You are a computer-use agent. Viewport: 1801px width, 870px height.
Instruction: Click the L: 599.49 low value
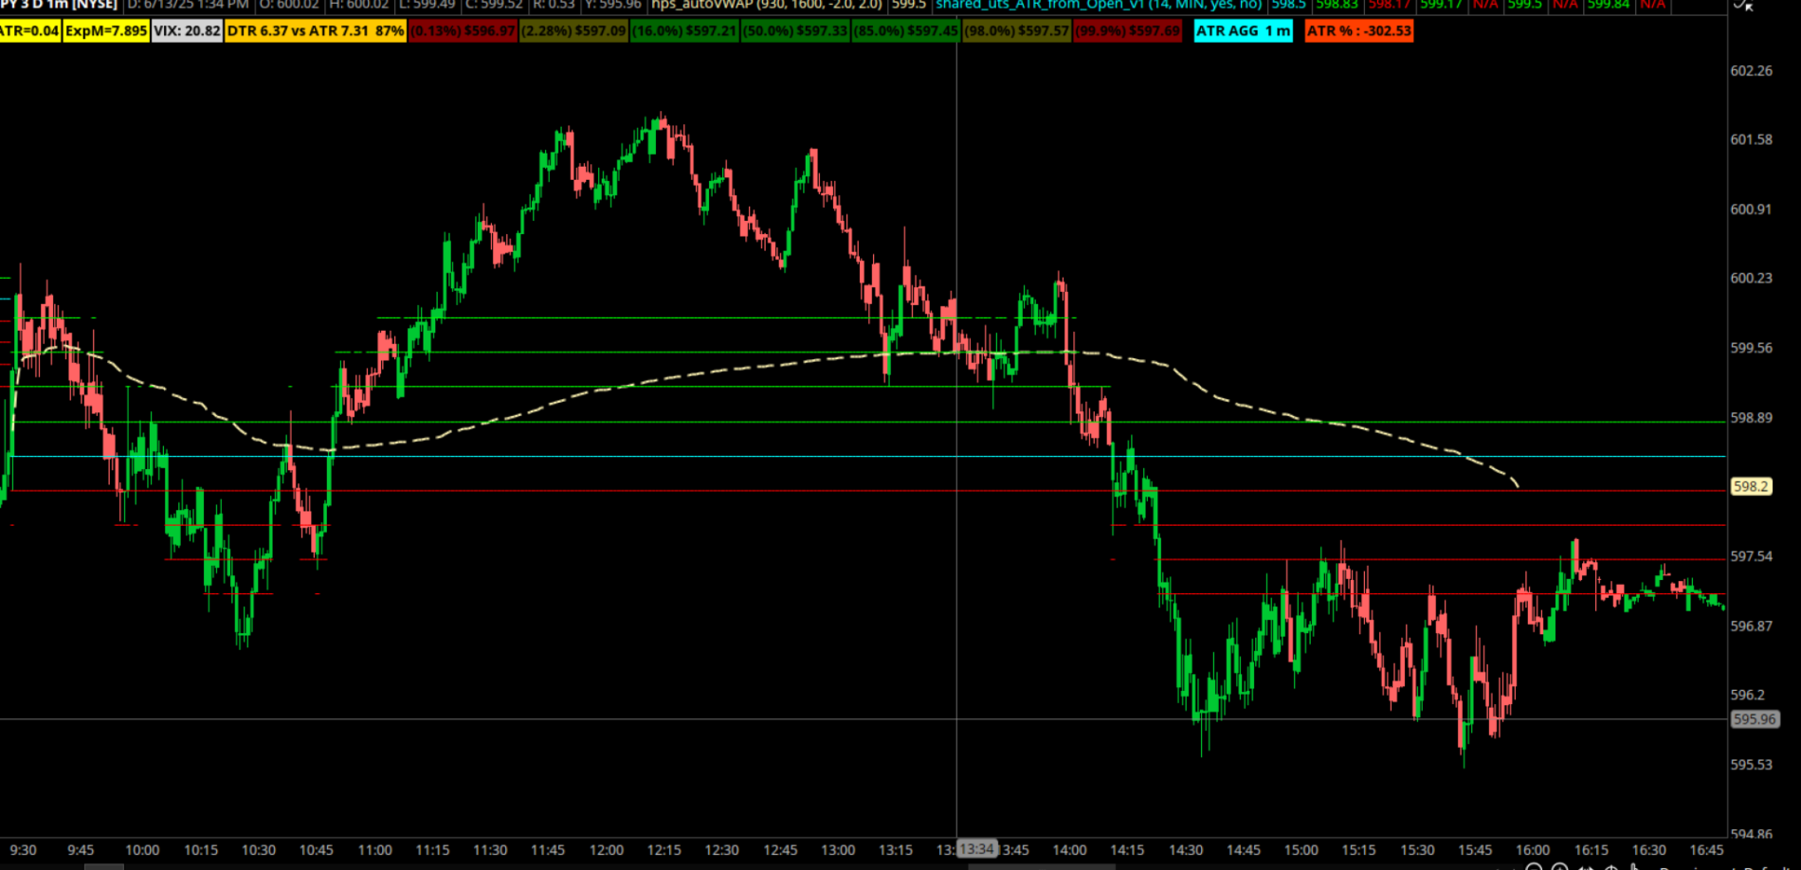(x=428, y=5)
